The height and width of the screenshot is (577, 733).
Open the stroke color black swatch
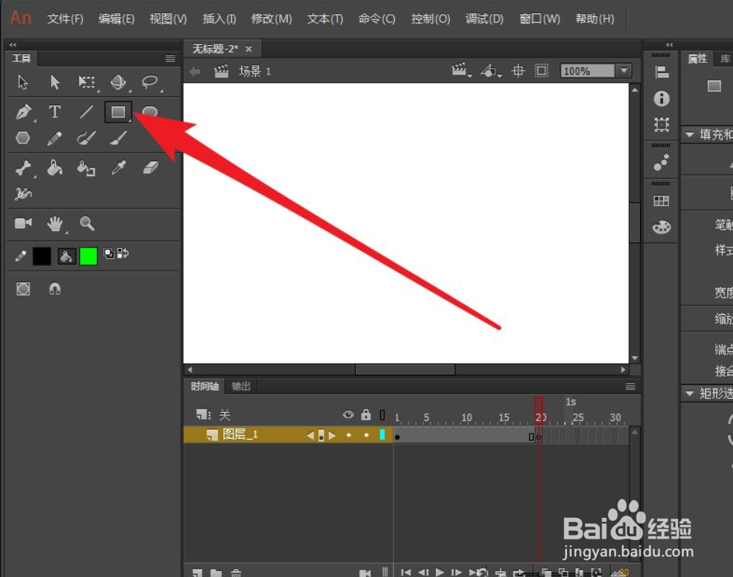coord(42,256)
